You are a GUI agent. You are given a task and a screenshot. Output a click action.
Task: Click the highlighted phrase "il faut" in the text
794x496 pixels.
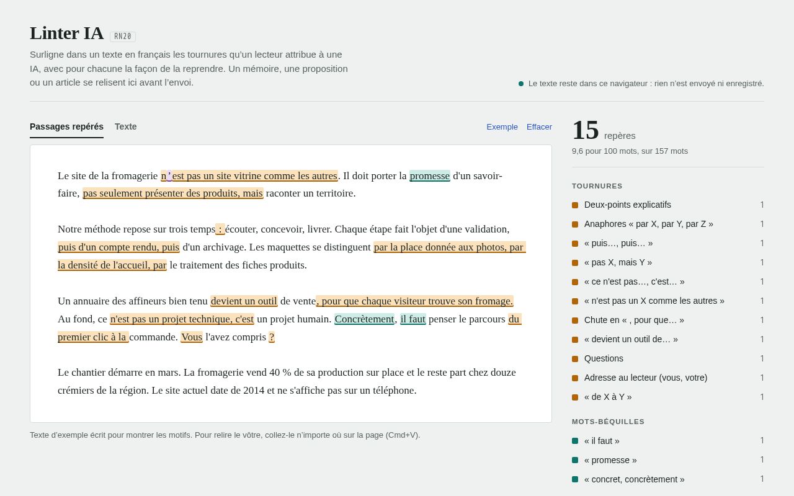pyautogui.click(x=413, y=319)
